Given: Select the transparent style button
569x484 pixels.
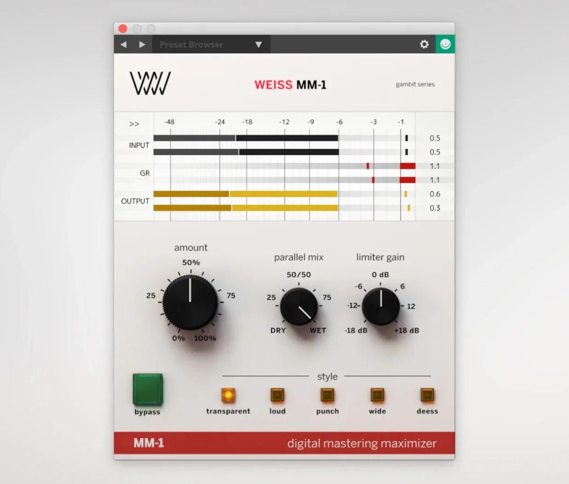Looking at the screenshot, I should (x=228, y=395).
